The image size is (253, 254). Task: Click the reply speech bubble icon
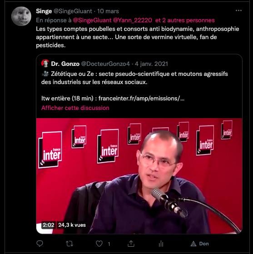tap(40, 244)
